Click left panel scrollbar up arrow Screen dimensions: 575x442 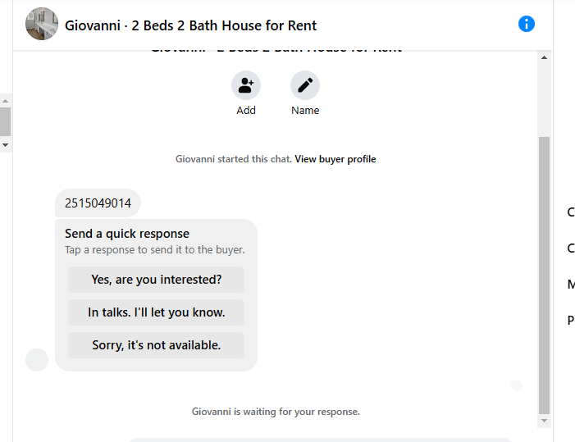click(5, 100)
